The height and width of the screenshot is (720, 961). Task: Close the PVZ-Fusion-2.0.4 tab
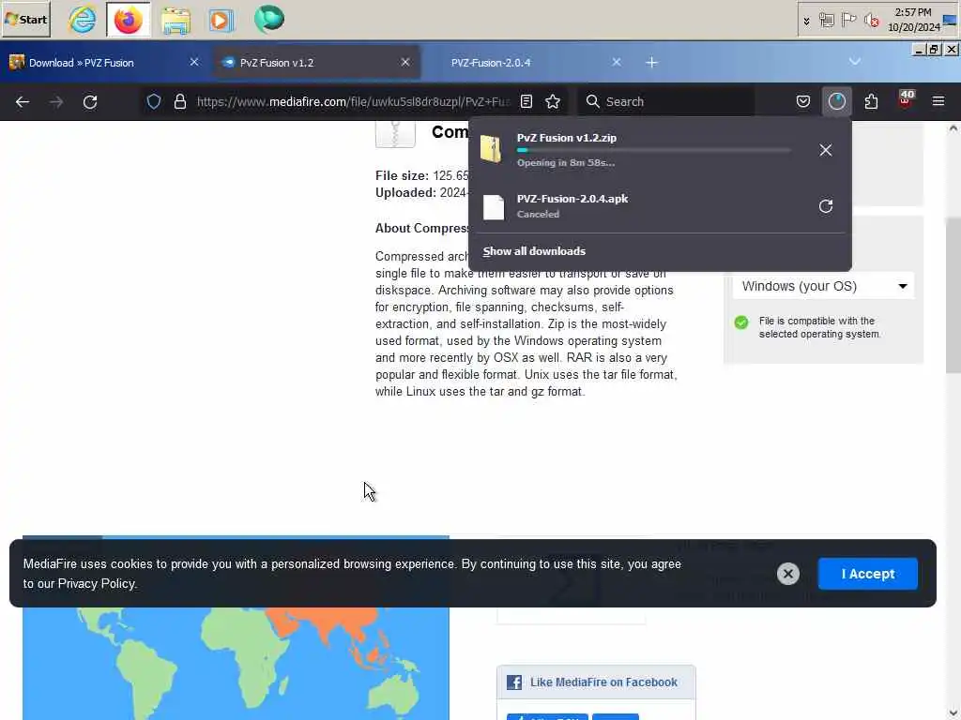pyautogui.click(x=617, y=62)
